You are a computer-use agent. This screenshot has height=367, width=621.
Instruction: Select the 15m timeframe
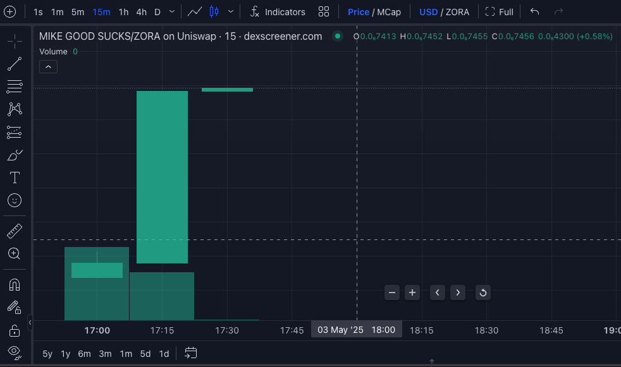pyautogui.click(x=101, y=12)
